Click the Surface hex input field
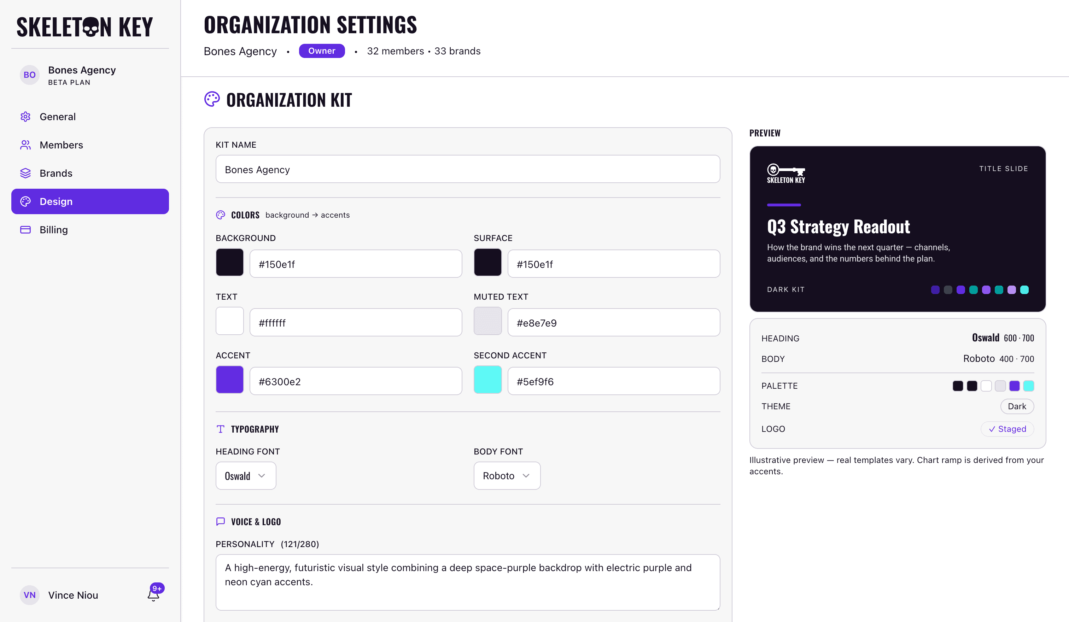The height and width of the screenshot is (622, 1069). tap(613, 264)
